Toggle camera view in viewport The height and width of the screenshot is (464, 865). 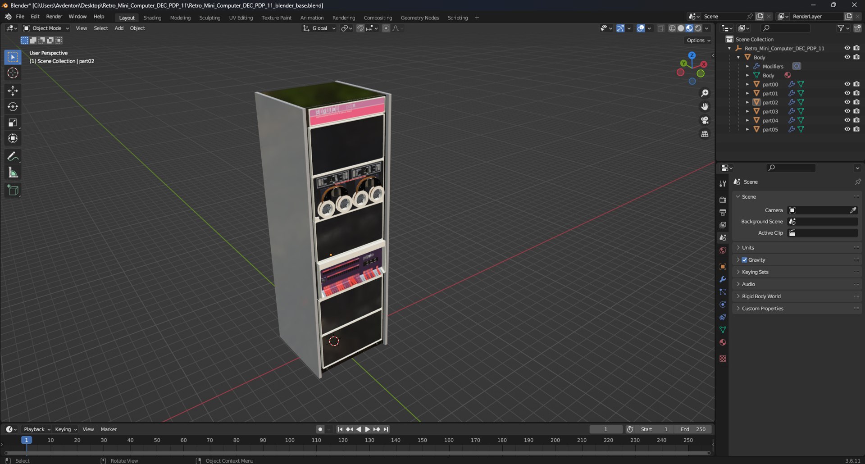(x=705, y=120)
